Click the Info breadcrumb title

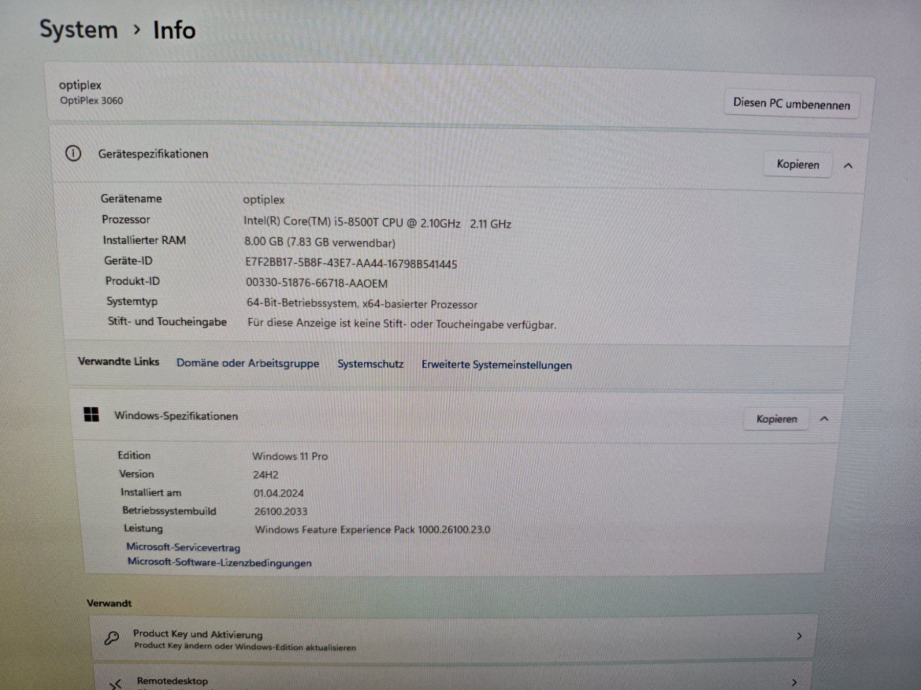(174, 30)
